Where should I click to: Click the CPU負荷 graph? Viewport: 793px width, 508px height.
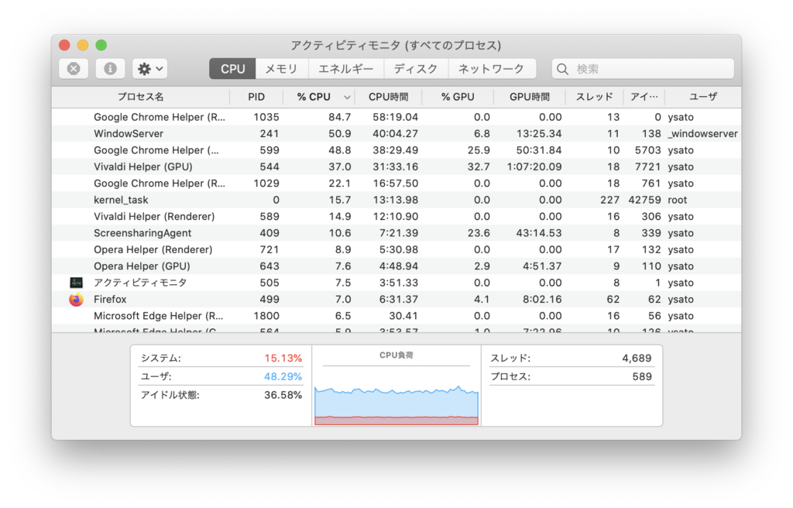pyautogui.click(x=396, y=393)
